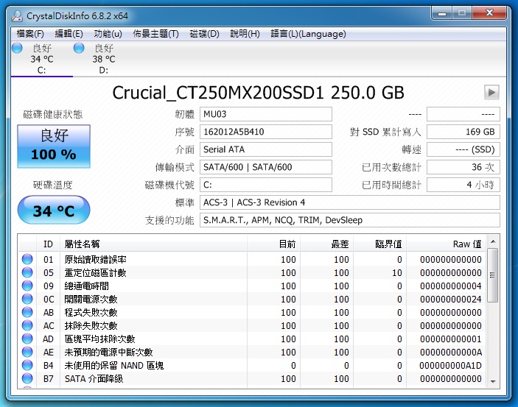Open the 語言(L)(Language) menu
This screenshot has width=518, height=407.
click(x=308, y=34)
